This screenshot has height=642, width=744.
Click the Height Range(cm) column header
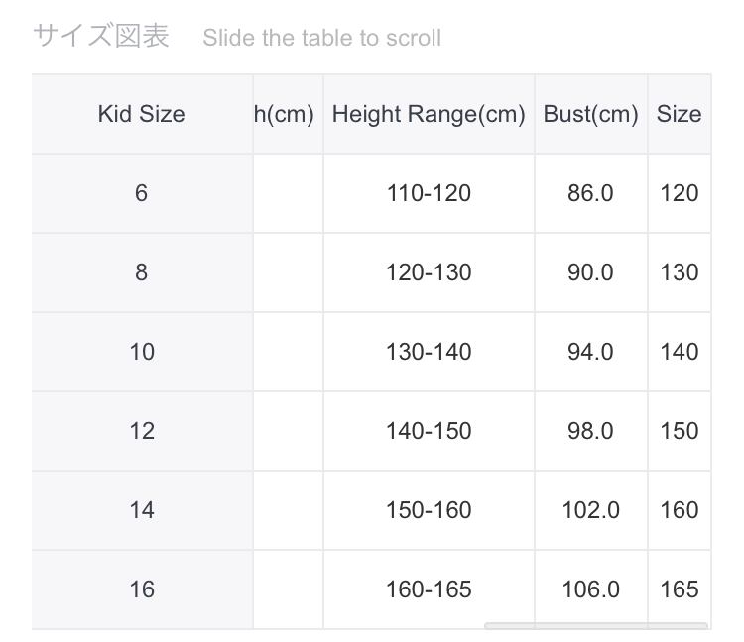click(429, 114)
